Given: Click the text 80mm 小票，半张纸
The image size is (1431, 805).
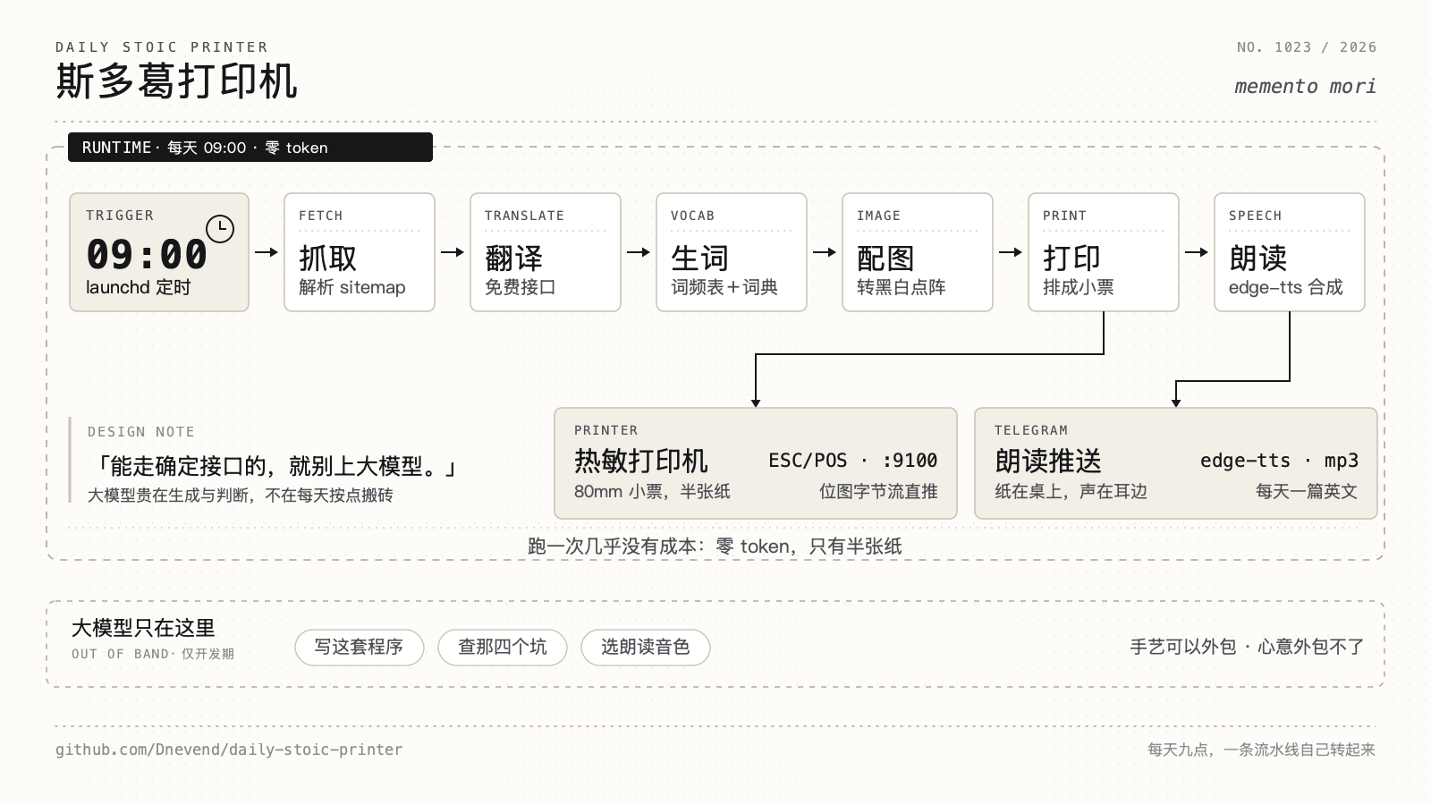Looking at the screenshot, I should [652, 492].
